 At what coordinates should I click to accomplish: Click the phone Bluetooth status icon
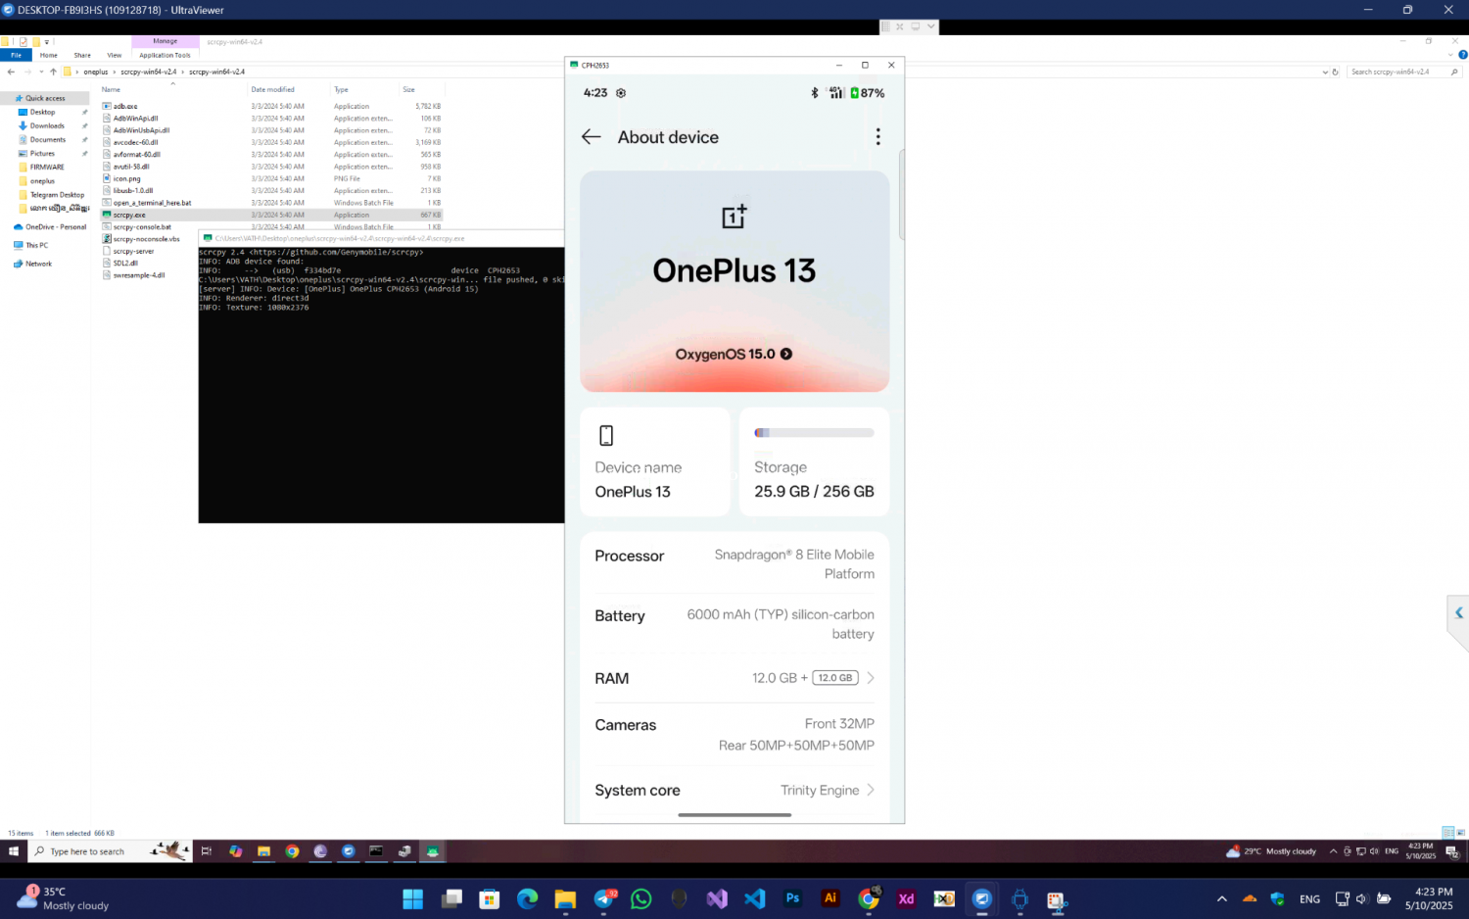(x=814, y=93)
